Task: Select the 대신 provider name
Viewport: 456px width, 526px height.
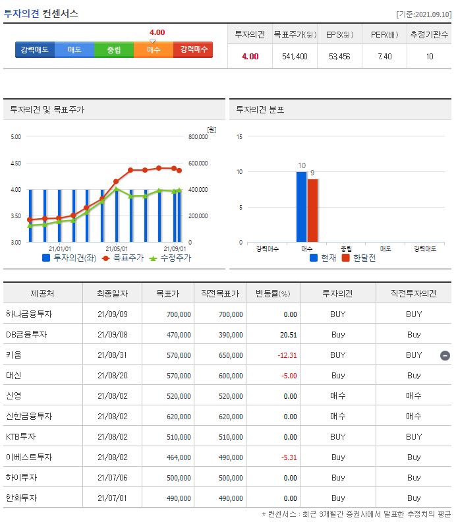Action: pos(14,375)
